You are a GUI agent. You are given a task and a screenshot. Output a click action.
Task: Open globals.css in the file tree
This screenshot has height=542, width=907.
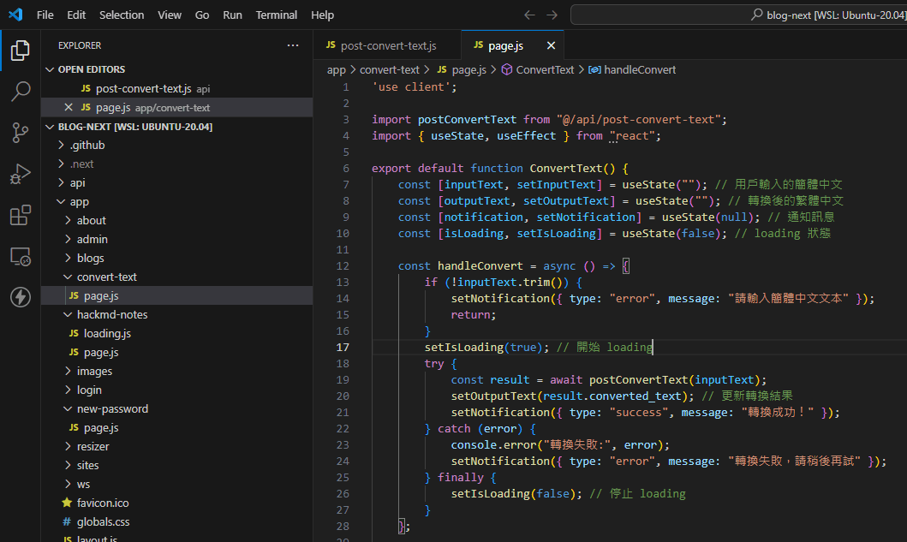coord(103,521)
